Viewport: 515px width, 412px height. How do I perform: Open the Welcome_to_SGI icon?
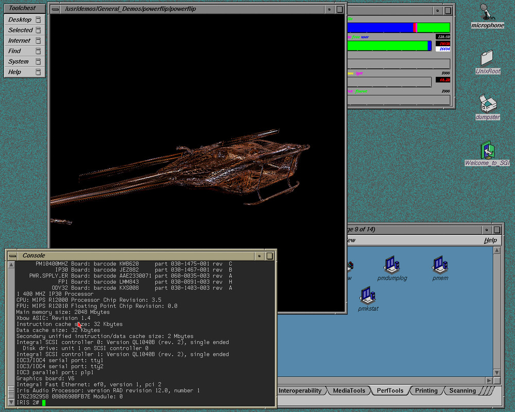[487, 150]
